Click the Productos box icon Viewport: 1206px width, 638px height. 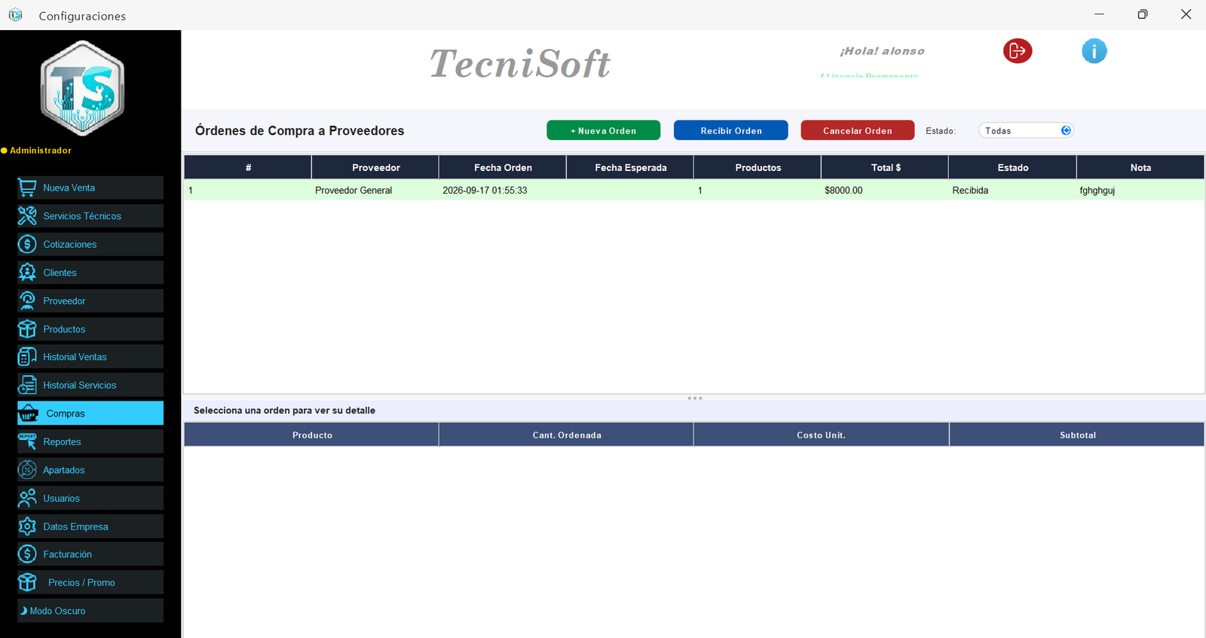click(27, 329)
